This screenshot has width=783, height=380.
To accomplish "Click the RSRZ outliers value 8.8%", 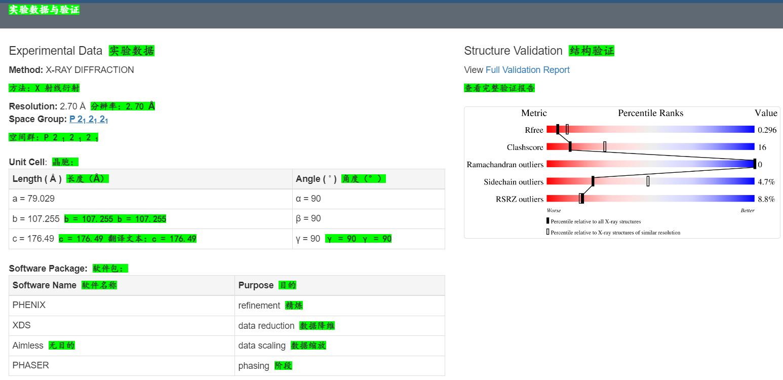I will (x=766, y=199).
